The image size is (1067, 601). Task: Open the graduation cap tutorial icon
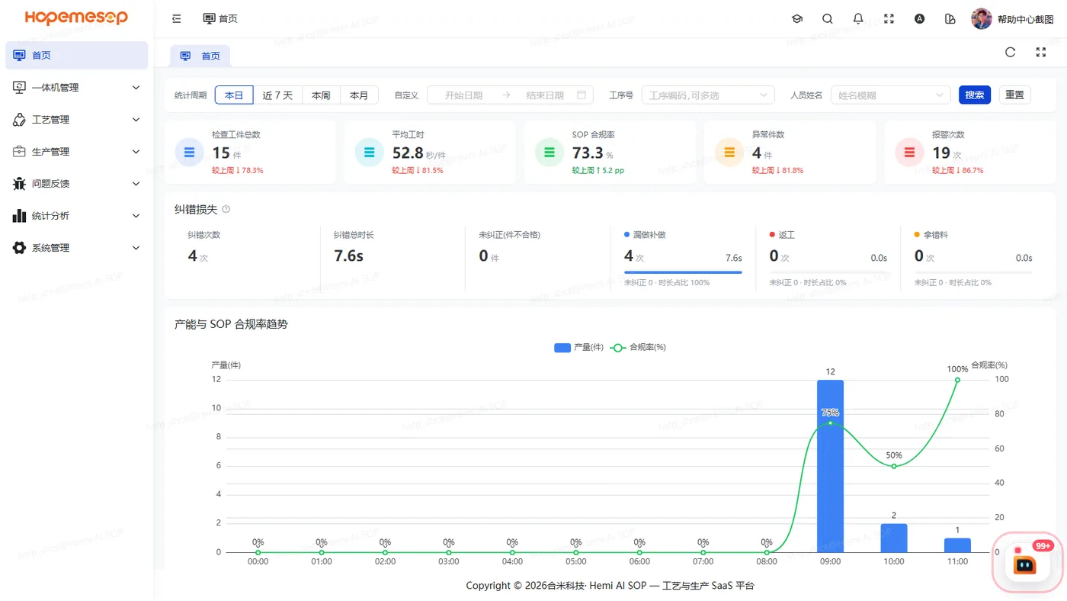pyautogui.click(x=797, y=18)
